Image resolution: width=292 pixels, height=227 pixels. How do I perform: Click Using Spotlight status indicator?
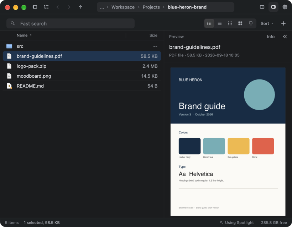coord(237,222)
